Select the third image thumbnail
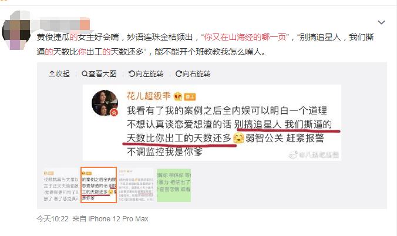Screen dimensions: 397x236 136,185
